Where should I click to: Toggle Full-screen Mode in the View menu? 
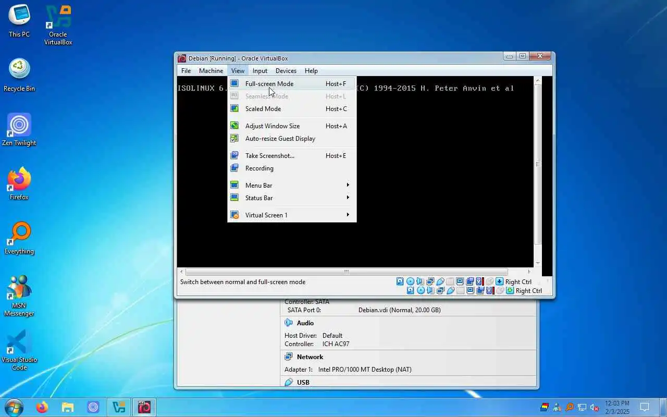click(292, 83)
